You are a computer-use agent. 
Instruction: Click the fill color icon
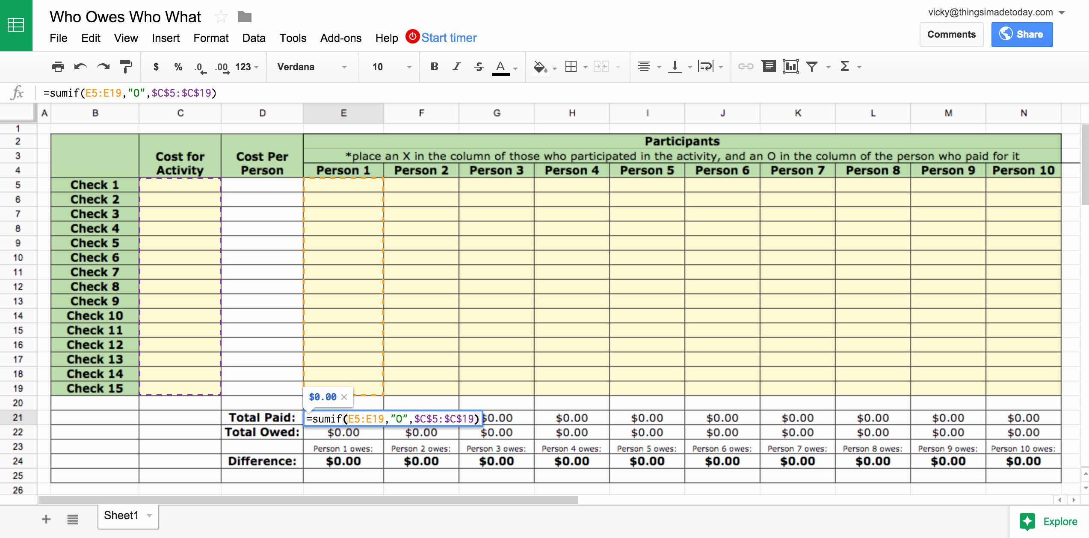[539, 67]
